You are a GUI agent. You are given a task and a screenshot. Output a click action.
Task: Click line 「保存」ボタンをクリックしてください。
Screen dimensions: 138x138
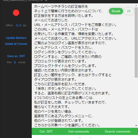tap(65, 89)
